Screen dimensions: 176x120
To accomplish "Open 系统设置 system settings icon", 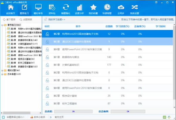I will pyautogui.click(x=135, y=8).
